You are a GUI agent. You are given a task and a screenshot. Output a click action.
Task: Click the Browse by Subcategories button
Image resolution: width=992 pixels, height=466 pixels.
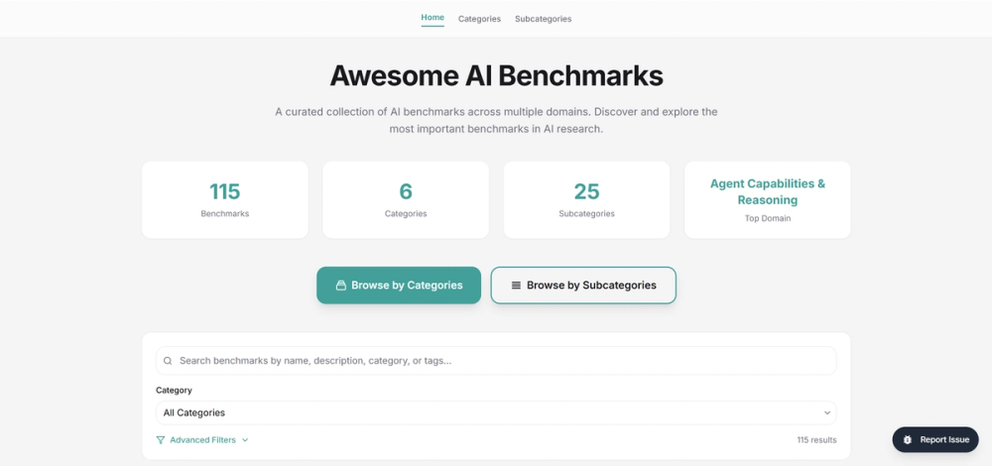(x=583, y=286)
